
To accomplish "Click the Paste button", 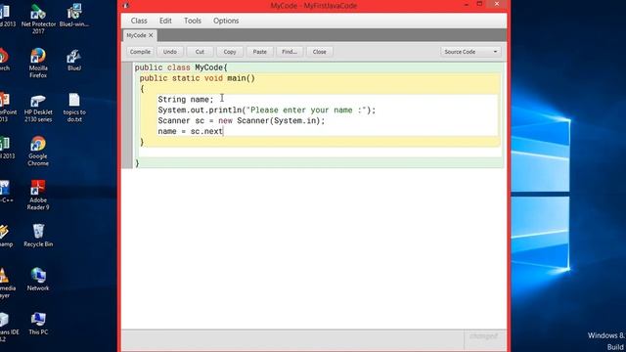I will [260, 52].
